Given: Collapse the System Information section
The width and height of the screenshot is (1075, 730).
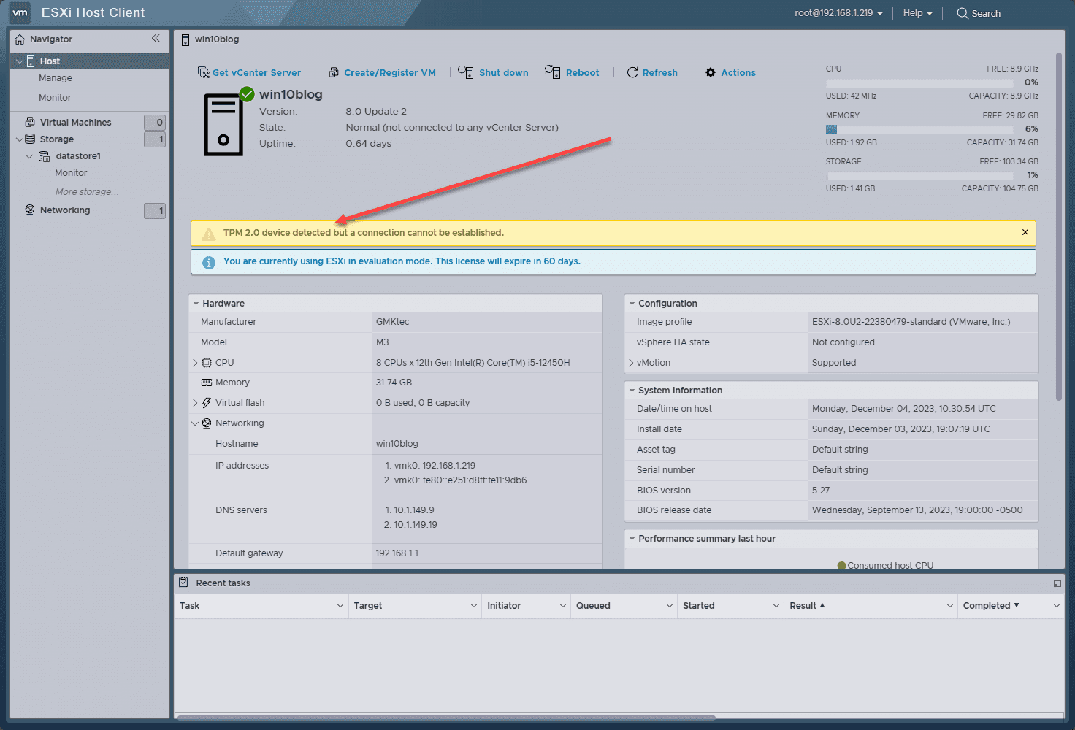Looking at the screenshot, I should point(632,391).
